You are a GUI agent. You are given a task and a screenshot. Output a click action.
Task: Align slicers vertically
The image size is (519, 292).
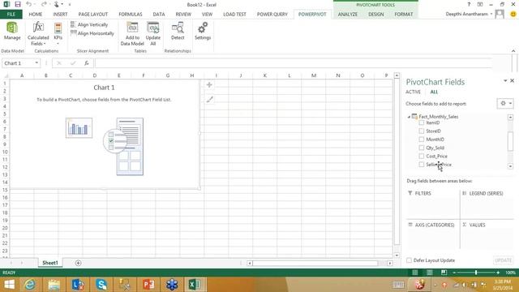[x=89, y=25]
